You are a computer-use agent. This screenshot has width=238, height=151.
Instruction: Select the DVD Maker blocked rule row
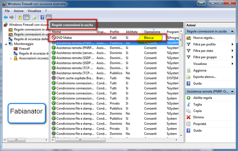(x=115, y=37)
